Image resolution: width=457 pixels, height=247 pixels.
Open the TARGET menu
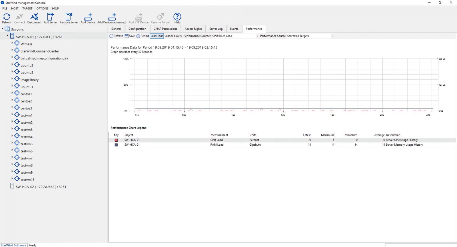27,9
